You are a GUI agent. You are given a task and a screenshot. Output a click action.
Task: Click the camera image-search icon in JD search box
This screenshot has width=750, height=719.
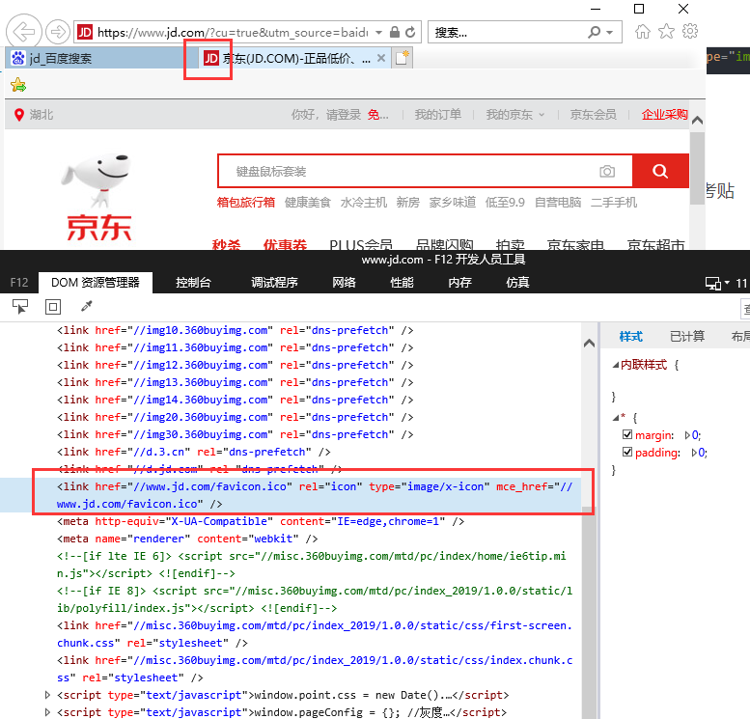pos(607,171)
